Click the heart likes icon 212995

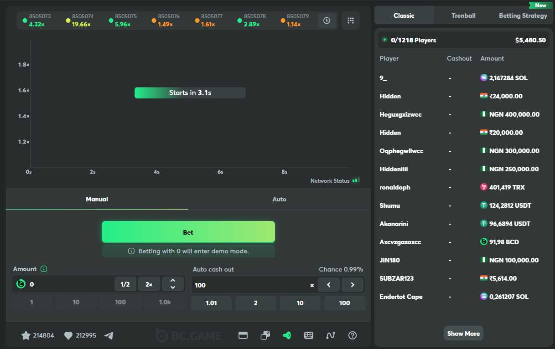click(x=68, y=336)
